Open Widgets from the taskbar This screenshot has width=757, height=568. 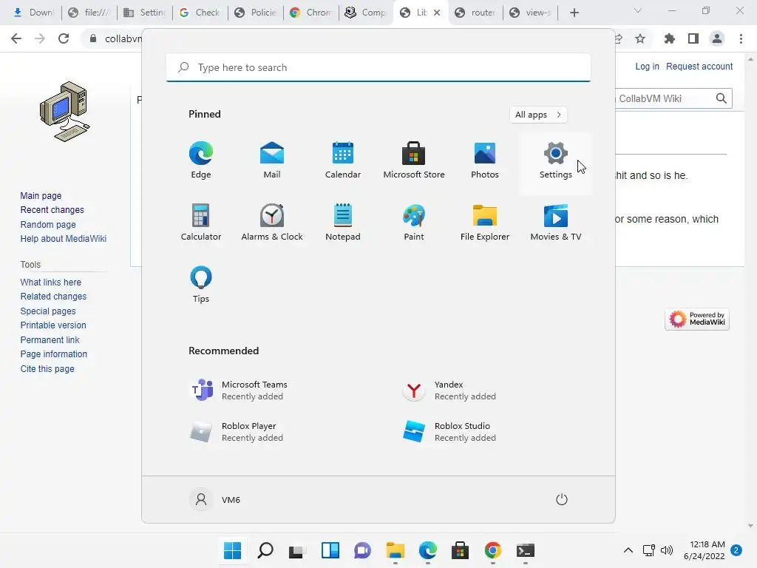coord(330,550)
